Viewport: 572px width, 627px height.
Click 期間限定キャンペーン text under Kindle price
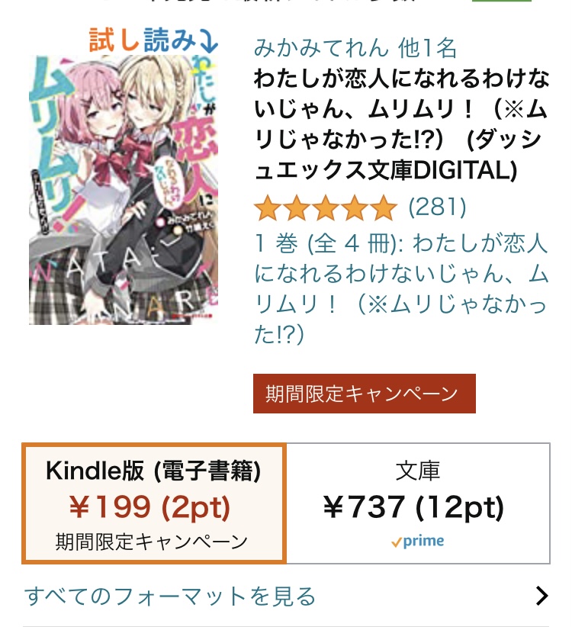(x=152, y=542)
